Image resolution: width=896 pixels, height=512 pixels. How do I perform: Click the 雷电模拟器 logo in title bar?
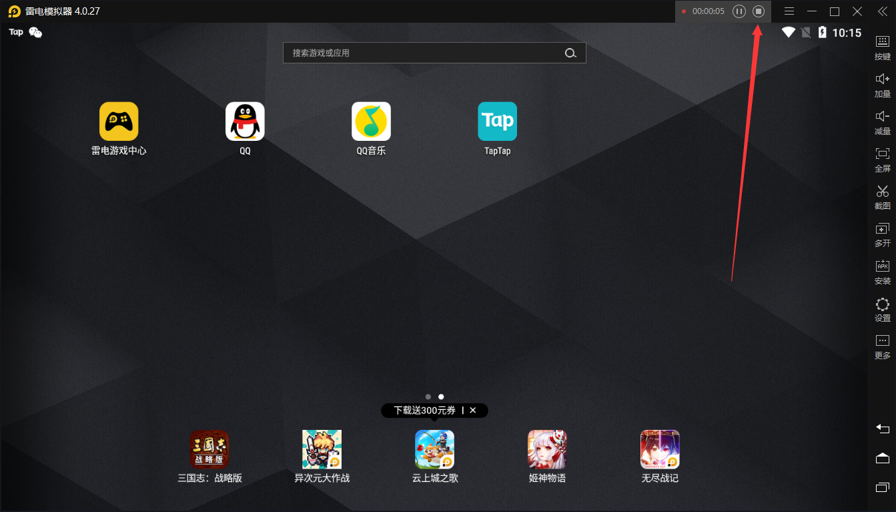coord(14,11)
